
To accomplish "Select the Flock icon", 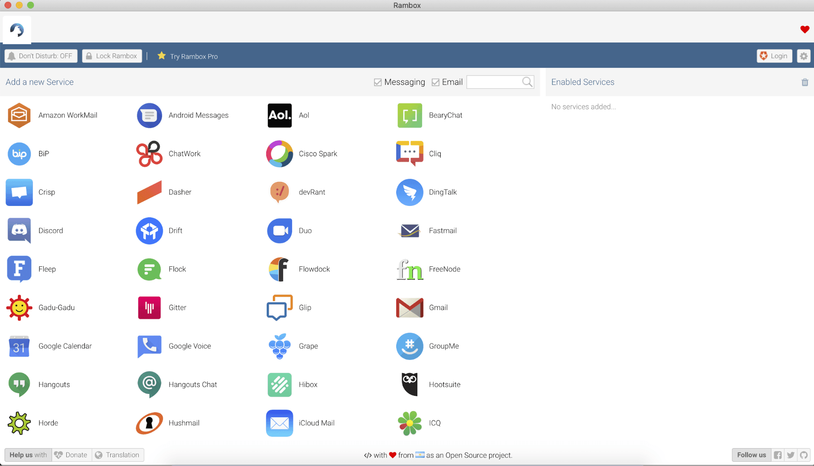I will (x=149, y=269).
